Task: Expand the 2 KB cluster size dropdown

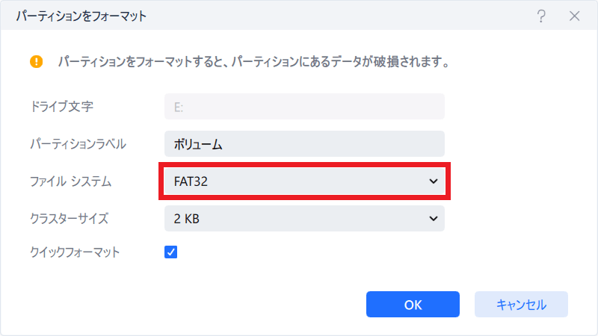Action: [x=304, y=219]
